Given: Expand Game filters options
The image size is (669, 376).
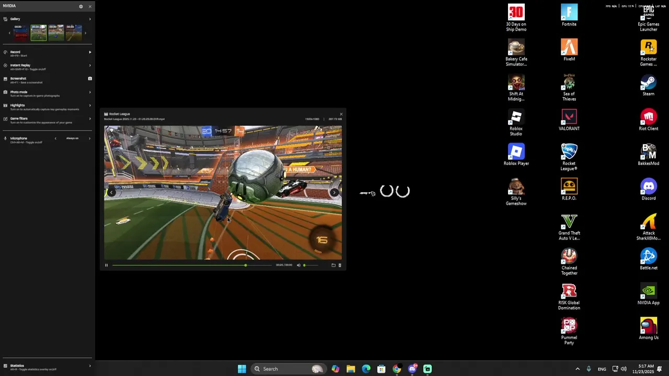Looking at the screenshot, I should click(90, 119).
